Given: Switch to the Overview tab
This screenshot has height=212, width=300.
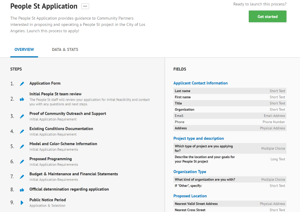Looking at the screenshot, I should click(24, 50).
